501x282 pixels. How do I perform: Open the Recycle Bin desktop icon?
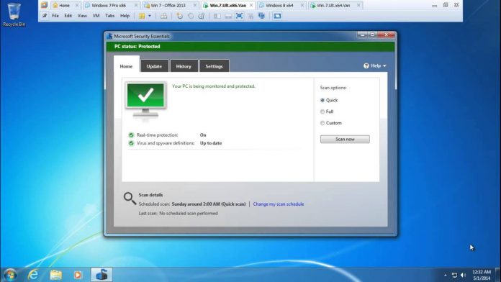pos(14,14)
